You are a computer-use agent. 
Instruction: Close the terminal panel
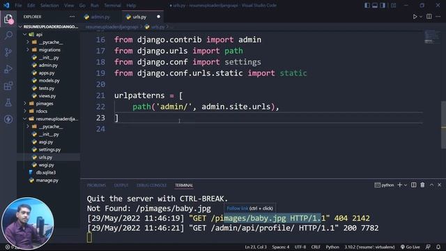pos(440,185)
